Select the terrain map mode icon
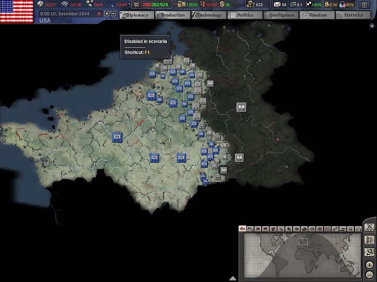Screen dimensions: 377x282 pyautogui.click(x=242, y=229)
